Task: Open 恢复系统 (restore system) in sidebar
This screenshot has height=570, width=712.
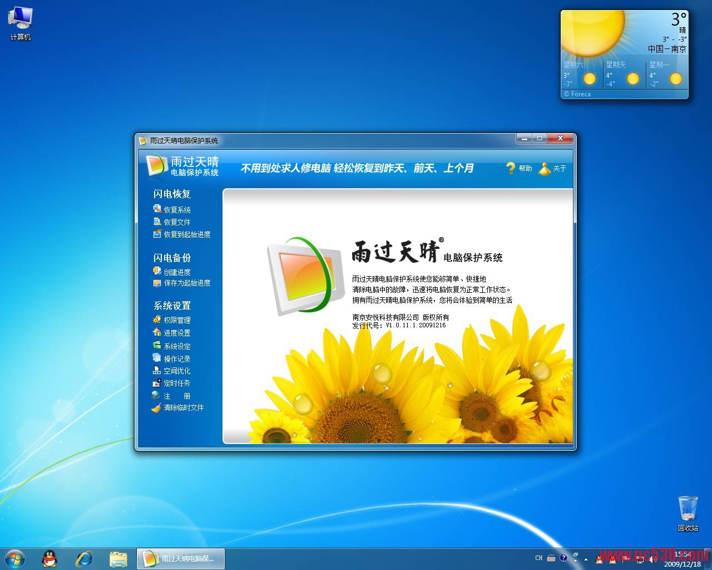Action: tap(172, 210)
